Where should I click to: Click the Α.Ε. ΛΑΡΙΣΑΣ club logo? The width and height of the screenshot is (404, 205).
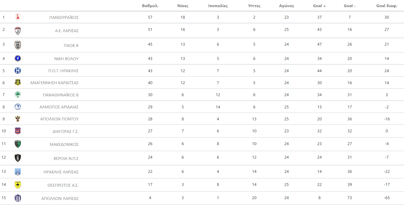click(x=18, y=31)
